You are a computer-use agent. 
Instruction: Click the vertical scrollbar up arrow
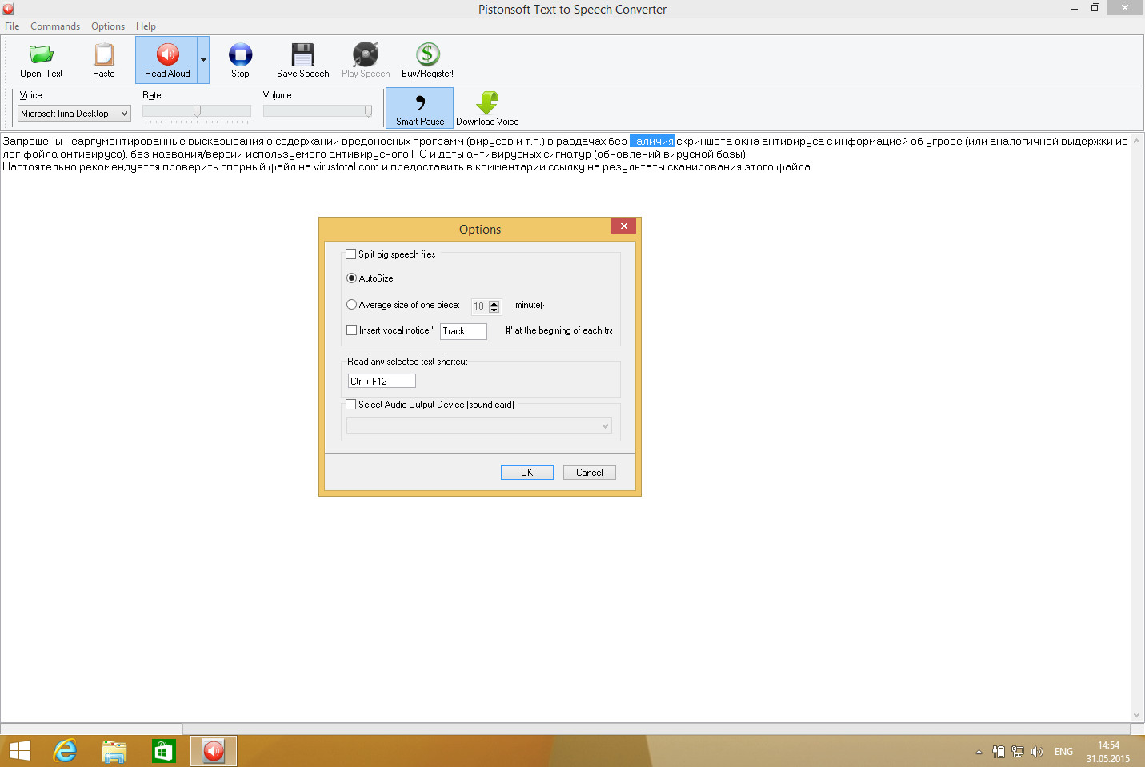(x=1136, y=141)
